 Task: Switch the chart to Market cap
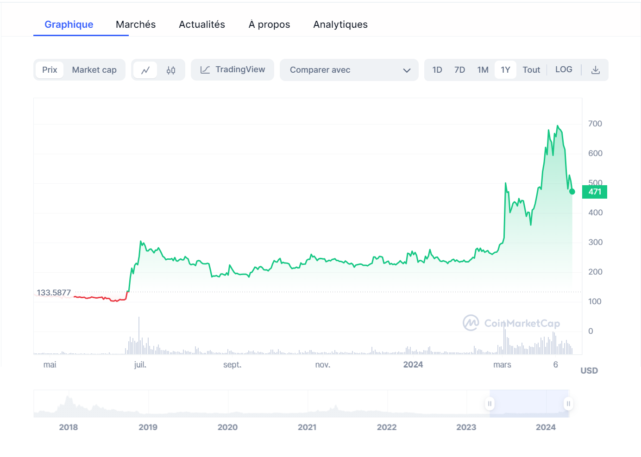[94, 70]
